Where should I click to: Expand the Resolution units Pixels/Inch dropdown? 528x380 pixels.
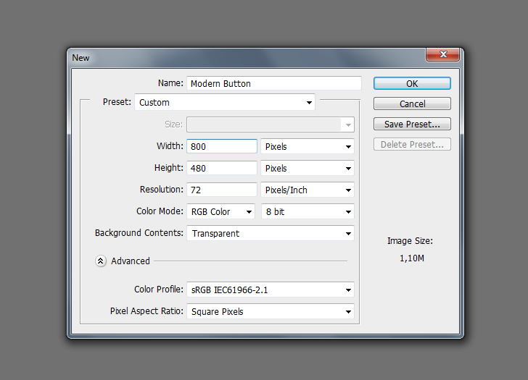[307, 190]
